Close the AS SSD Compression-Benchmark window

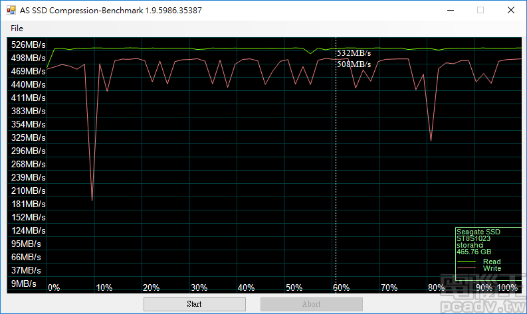click(x=511, y=10)
